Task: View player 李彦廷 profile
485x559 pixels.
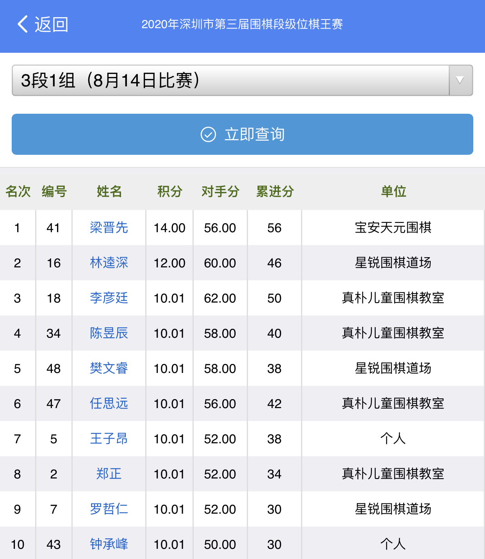Action: [109, 298]
